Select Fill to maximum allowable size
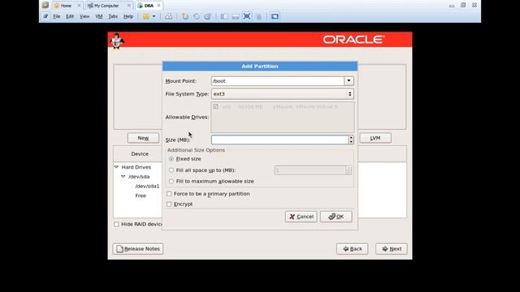Screen dimensions: 520x292 point(171,182)
